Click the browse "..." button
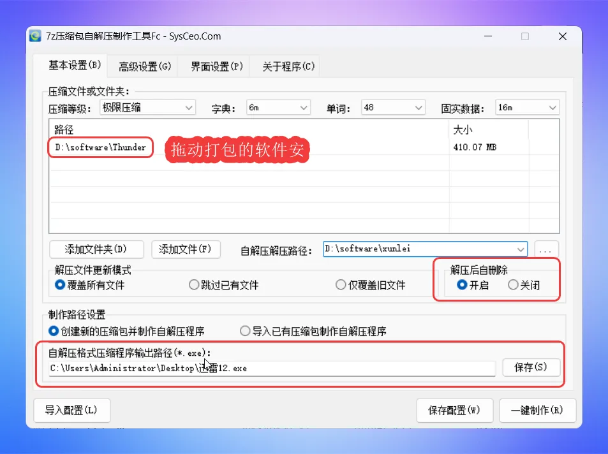The width and height of the screenshot is (608, 454). 546,250
